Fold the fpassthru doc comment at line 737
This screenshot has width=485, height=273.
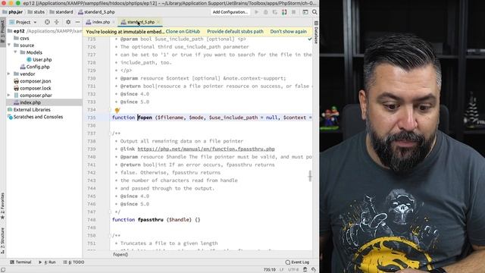(x=110, y=133)
